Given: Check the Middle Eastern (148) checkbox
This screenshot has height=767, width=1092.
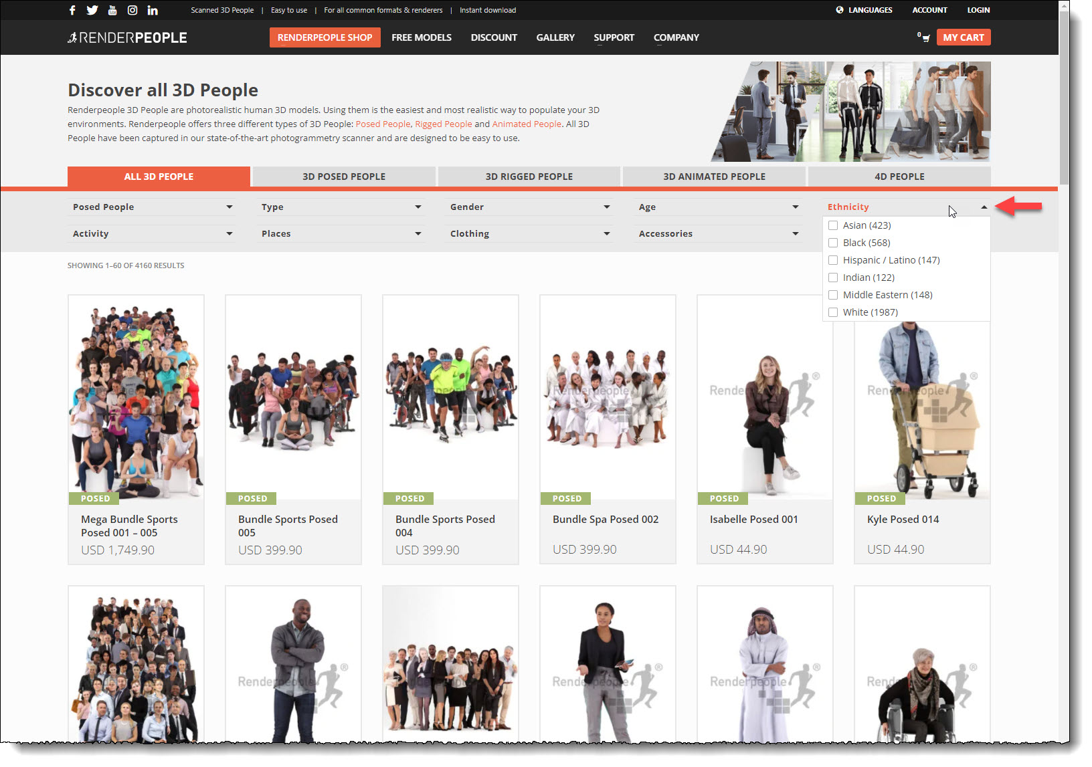Looking at the screenshot, I should tap(833, 295).
